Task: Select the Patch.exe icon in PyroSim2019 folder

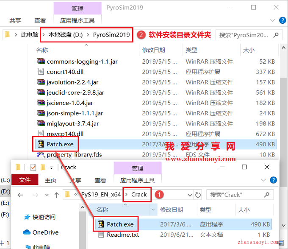Action: [x=41, y=144]
